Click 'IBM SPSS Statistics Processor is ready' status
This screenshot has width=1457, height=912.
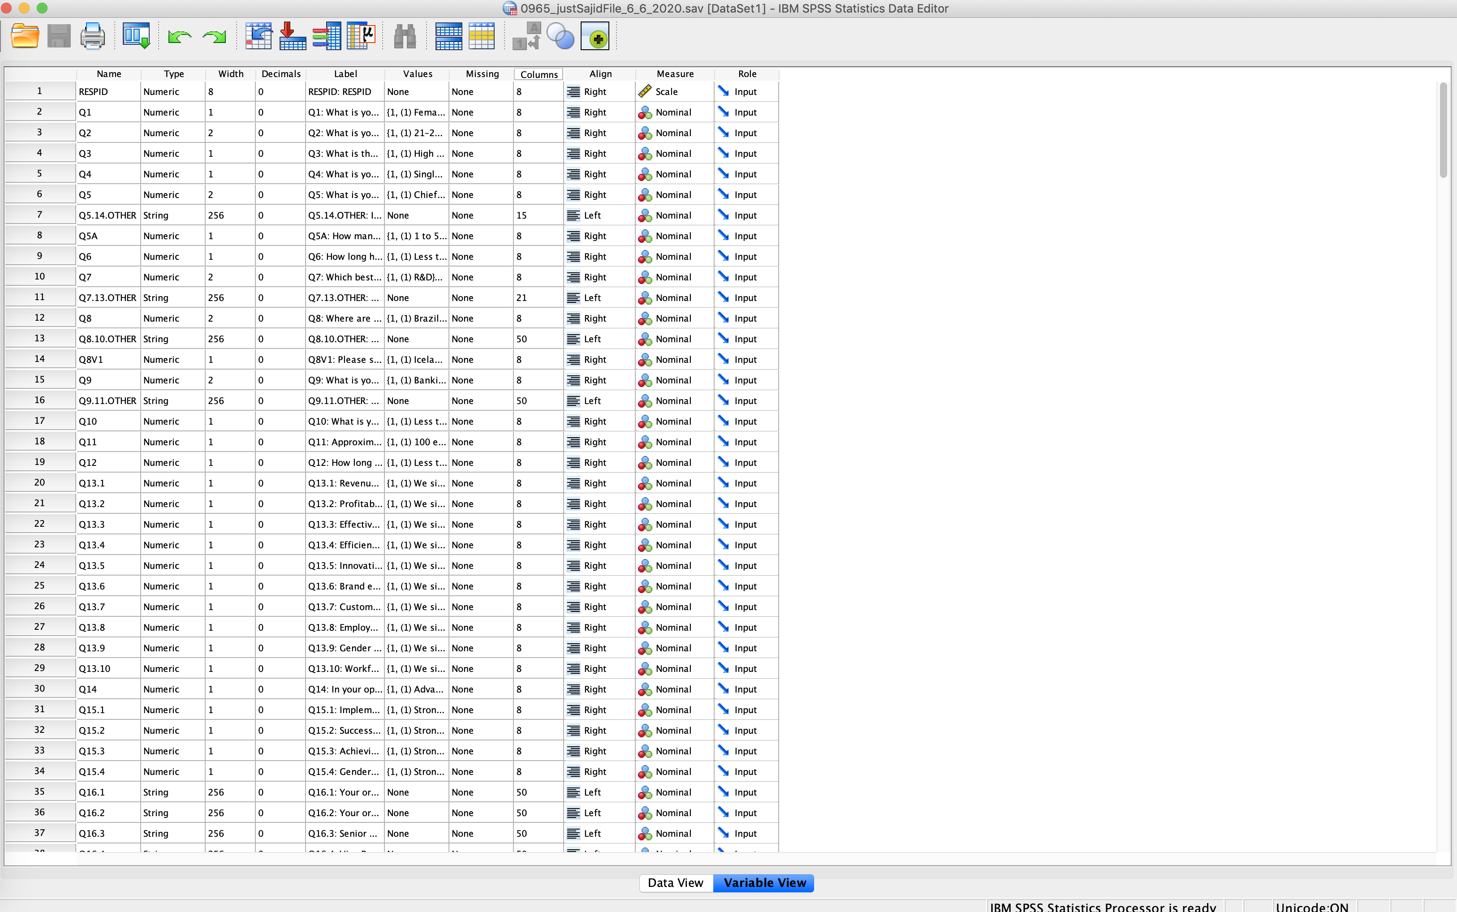(x=1103, y=907)
